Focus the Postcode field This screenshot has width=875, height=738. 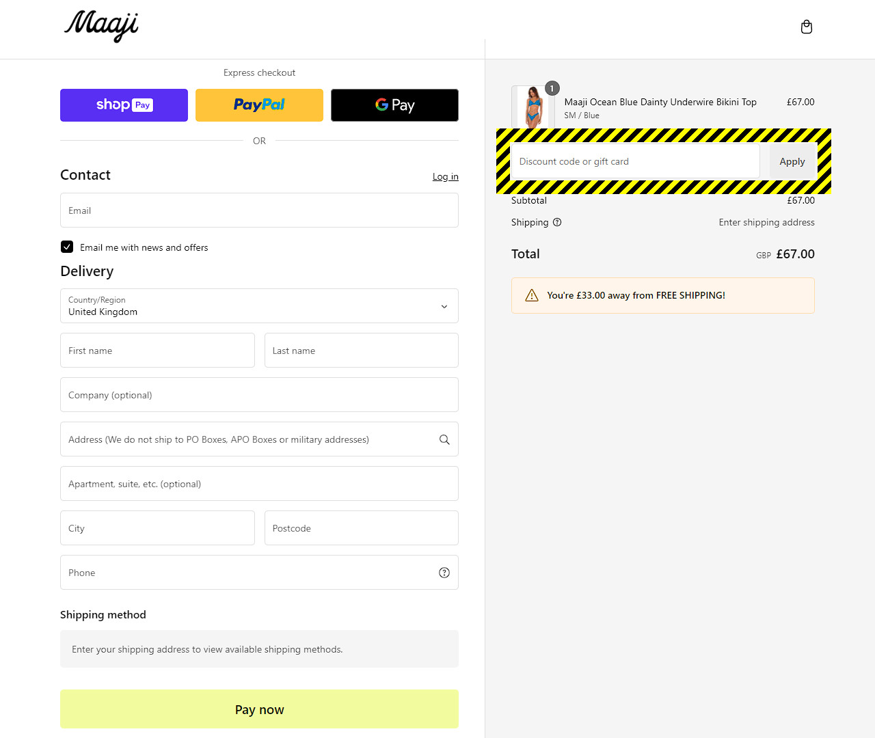pyautogui.click(x=362, y=528)
